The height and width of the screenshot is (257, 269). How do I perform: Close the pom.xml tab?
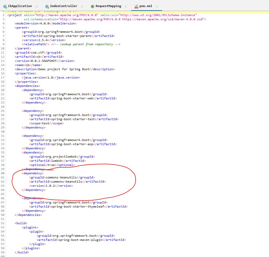click(157, 7)
